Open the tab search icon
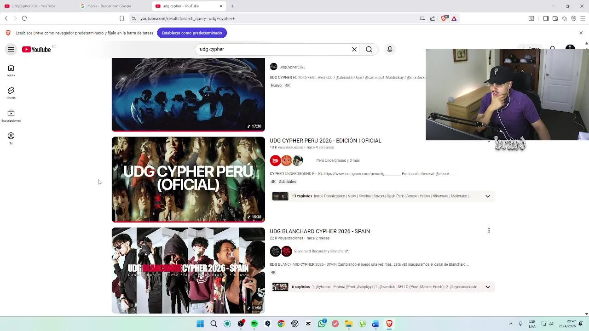Image resolution: width=589 pixels, height=331 pixels. 531,18
